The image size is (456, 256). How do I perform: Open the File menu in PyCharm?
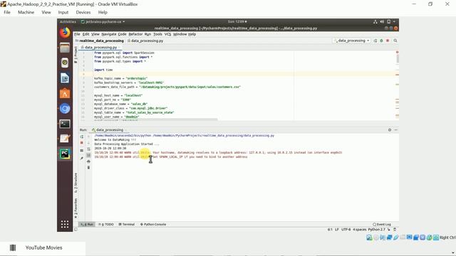click(77, 34)
